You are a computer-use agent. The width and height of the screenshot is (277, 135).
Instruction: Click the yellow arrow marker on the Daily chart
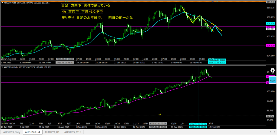point(160,114)
